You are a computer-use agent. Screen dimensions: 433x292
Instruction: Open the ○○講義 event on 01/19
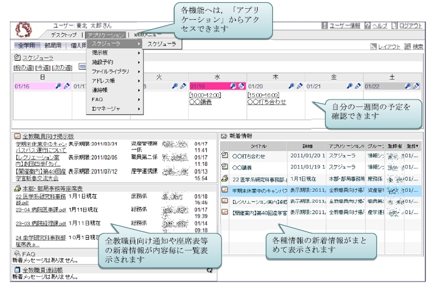[200, 102]
